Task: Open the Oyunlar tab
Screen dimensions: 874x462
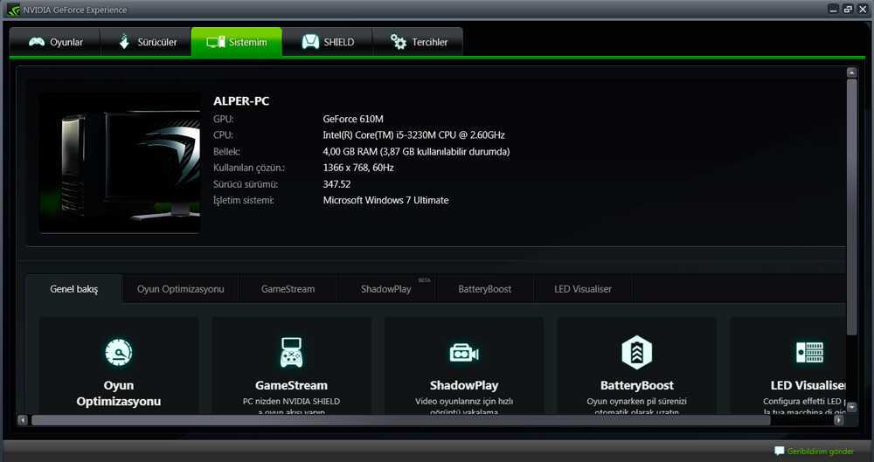Action: pyautogui.click(x=55, y=42)
